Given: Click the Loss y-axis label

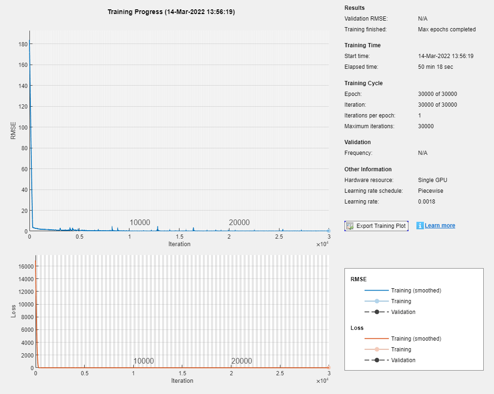Looking at the screenshot, I should tap(13, 312).
